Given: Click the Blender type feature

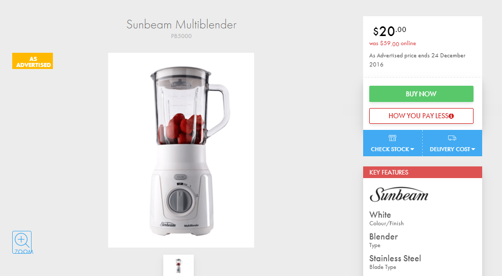Looking at the screenshot, I should pos(383,240).
